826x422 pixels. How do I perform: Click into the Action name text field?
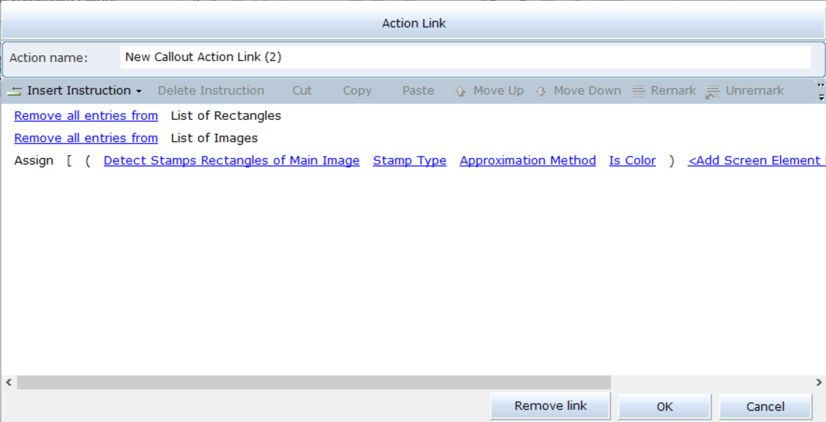465,57
